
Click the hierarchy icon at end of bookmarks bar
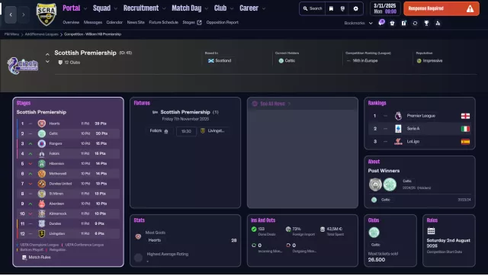coord(438,23)
